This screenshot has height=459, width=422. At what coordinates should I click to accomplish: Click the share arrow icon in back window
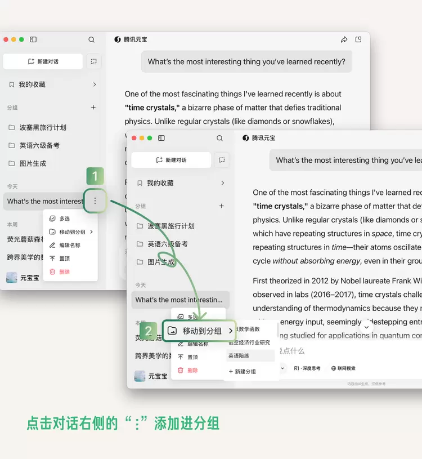click(344, 40)
